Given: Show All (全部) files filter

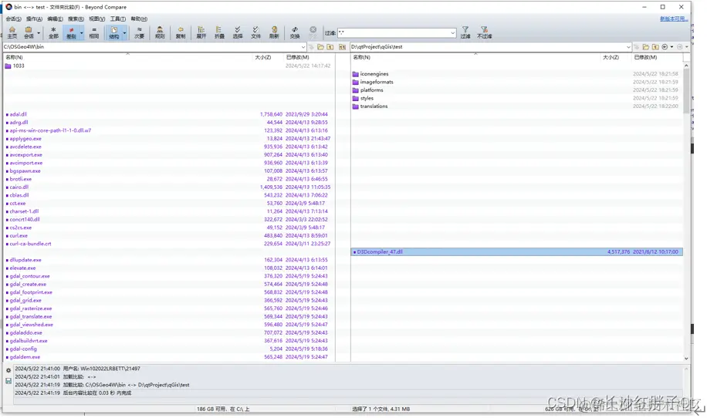Looking at the screenshot, I should [53, 32].
